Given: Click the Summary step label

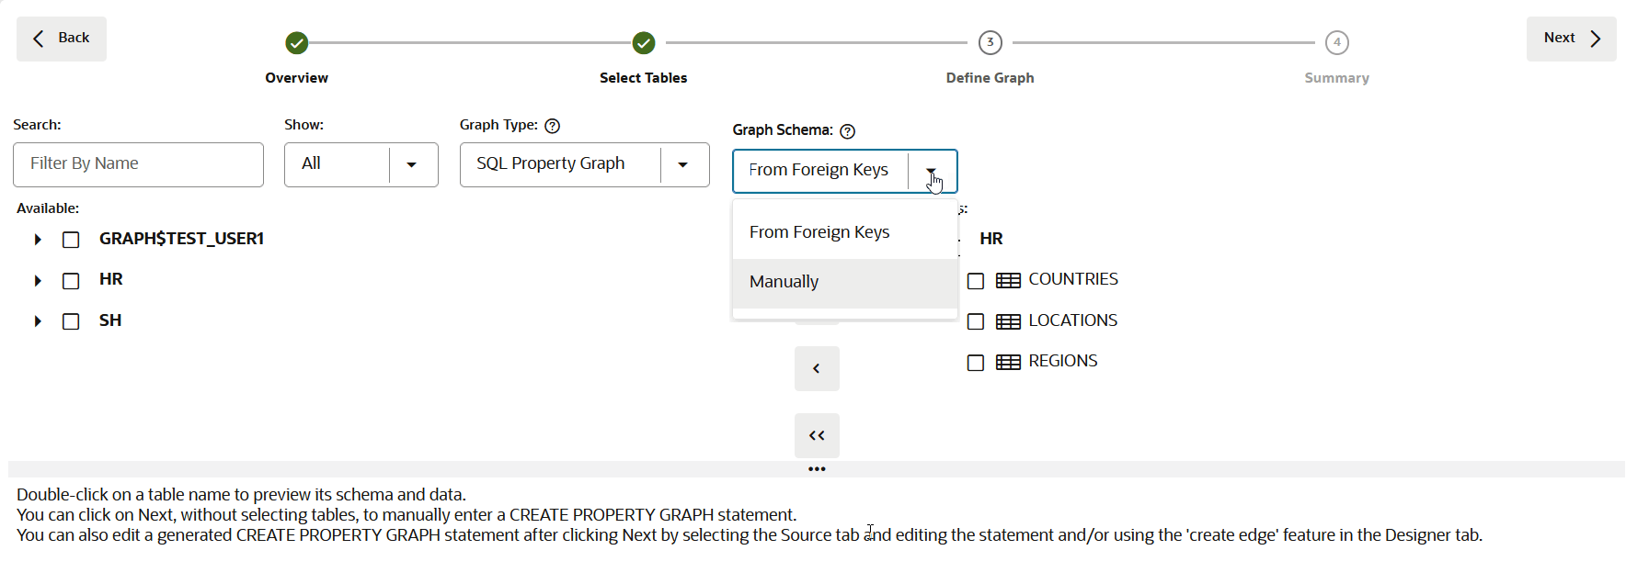Looking at the screenshot, I should 1337,78.
